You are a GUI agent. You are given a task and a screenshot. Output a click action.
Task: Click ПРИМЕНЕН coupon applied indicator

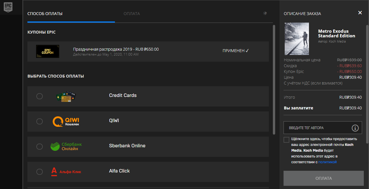click(236, 51)
